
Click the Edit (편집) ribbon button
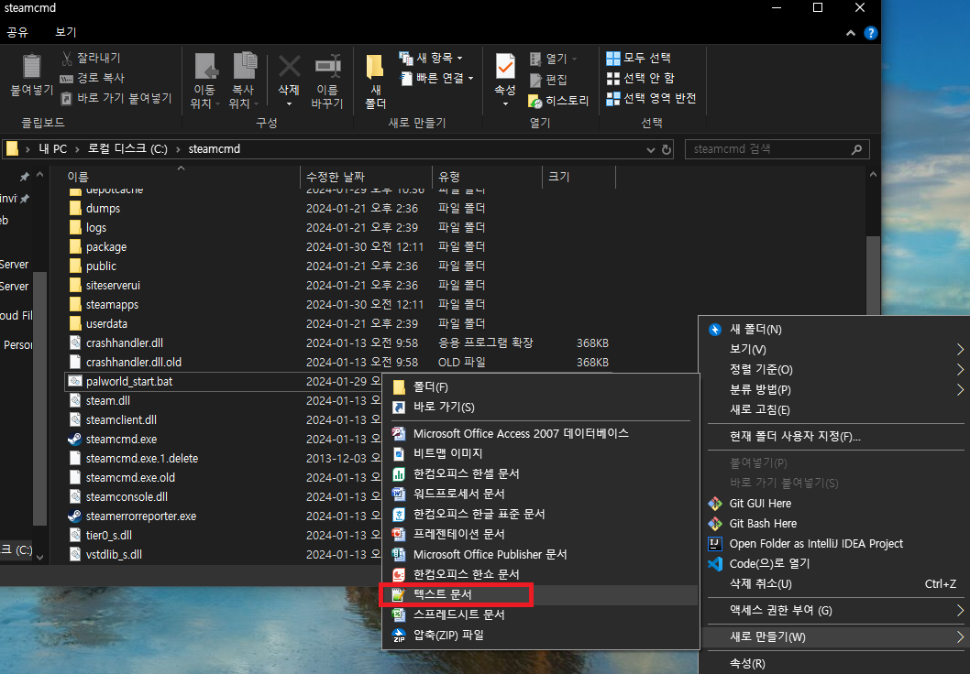tap(548, 80)
